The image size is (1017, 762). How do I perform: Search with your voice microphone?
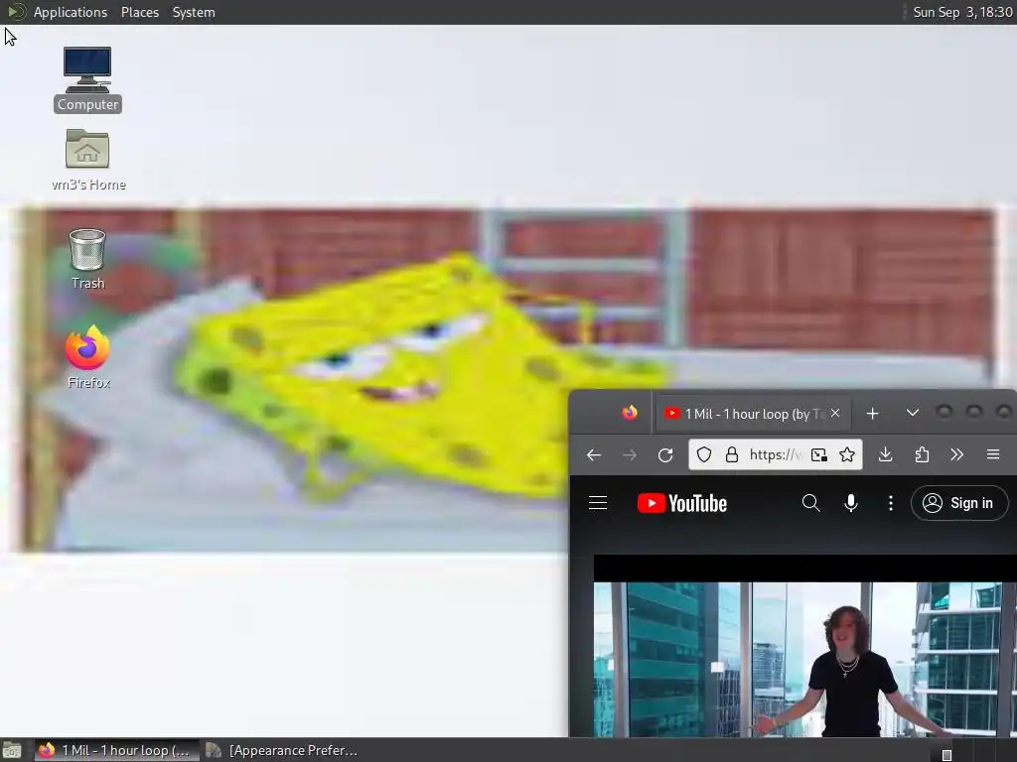pos(851,503)
